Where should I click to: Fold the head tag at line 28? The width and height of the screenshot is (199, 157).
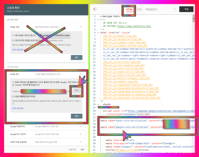click(98, 104)
